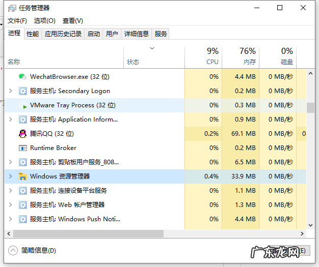Expand the 剪贴板用户服务_808... row
Screen dimensions: 319x267
point(11,162)
